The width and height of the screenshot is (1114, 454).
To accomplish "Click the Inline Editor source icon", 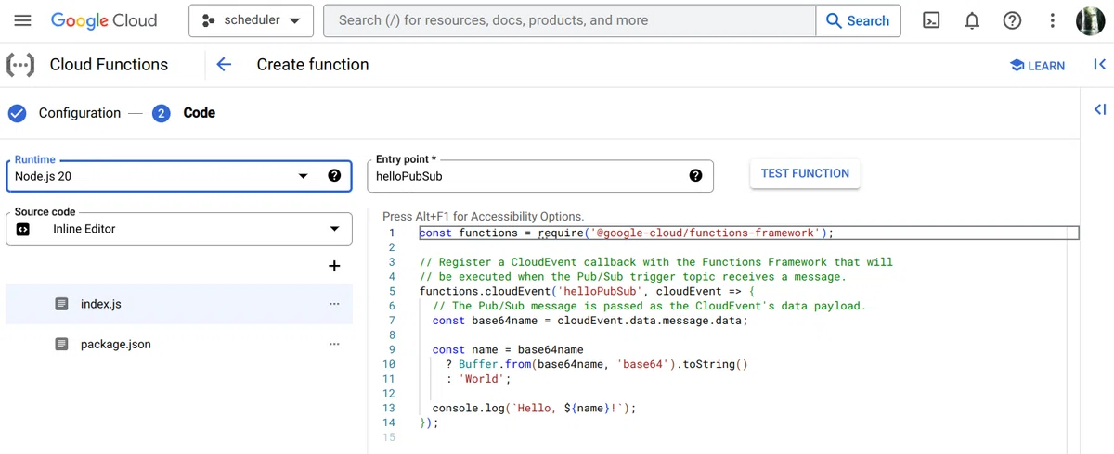I will click(x=23, y=229).
